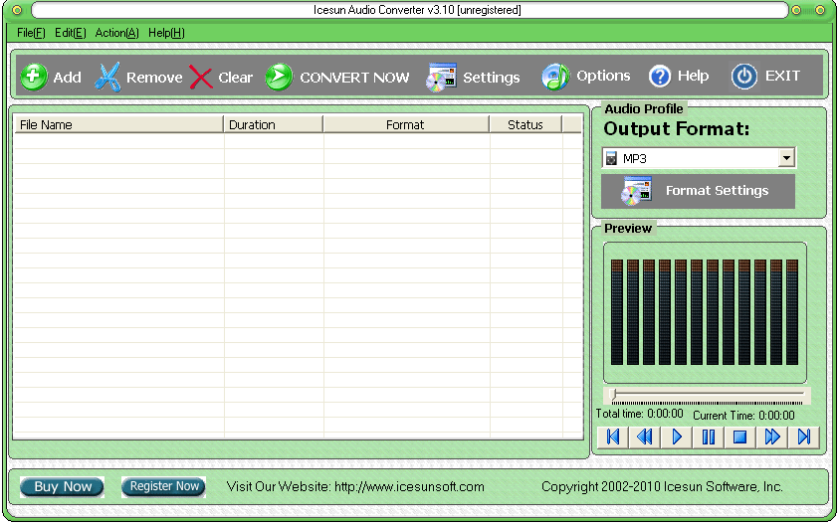Click the Total time 0:00:00 readout
This screenshot has height=525, width=840.
coord(640,414)
